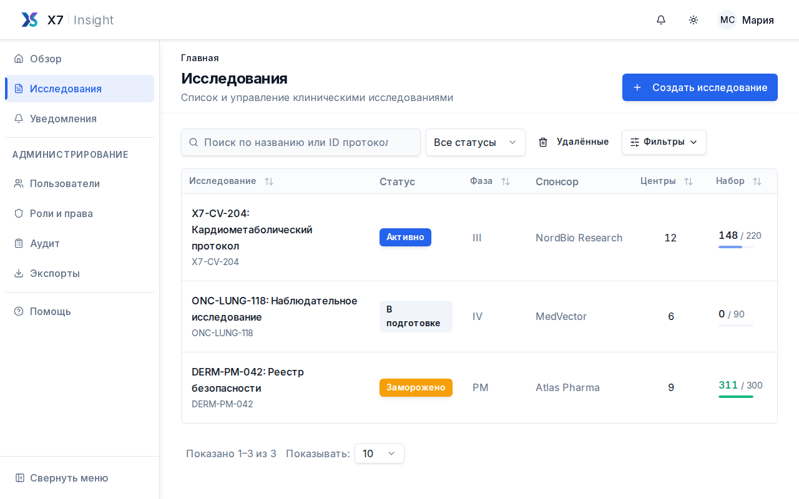Click sponsor MedVector cell
Image resolution: width=799 pixels, height=499 pixels.
tap(561, 316)
